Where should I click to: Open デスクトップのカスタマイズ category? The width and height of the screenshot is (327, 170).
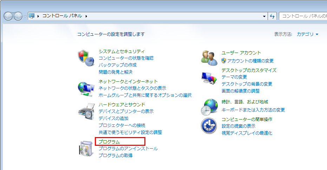click(249, 70)
